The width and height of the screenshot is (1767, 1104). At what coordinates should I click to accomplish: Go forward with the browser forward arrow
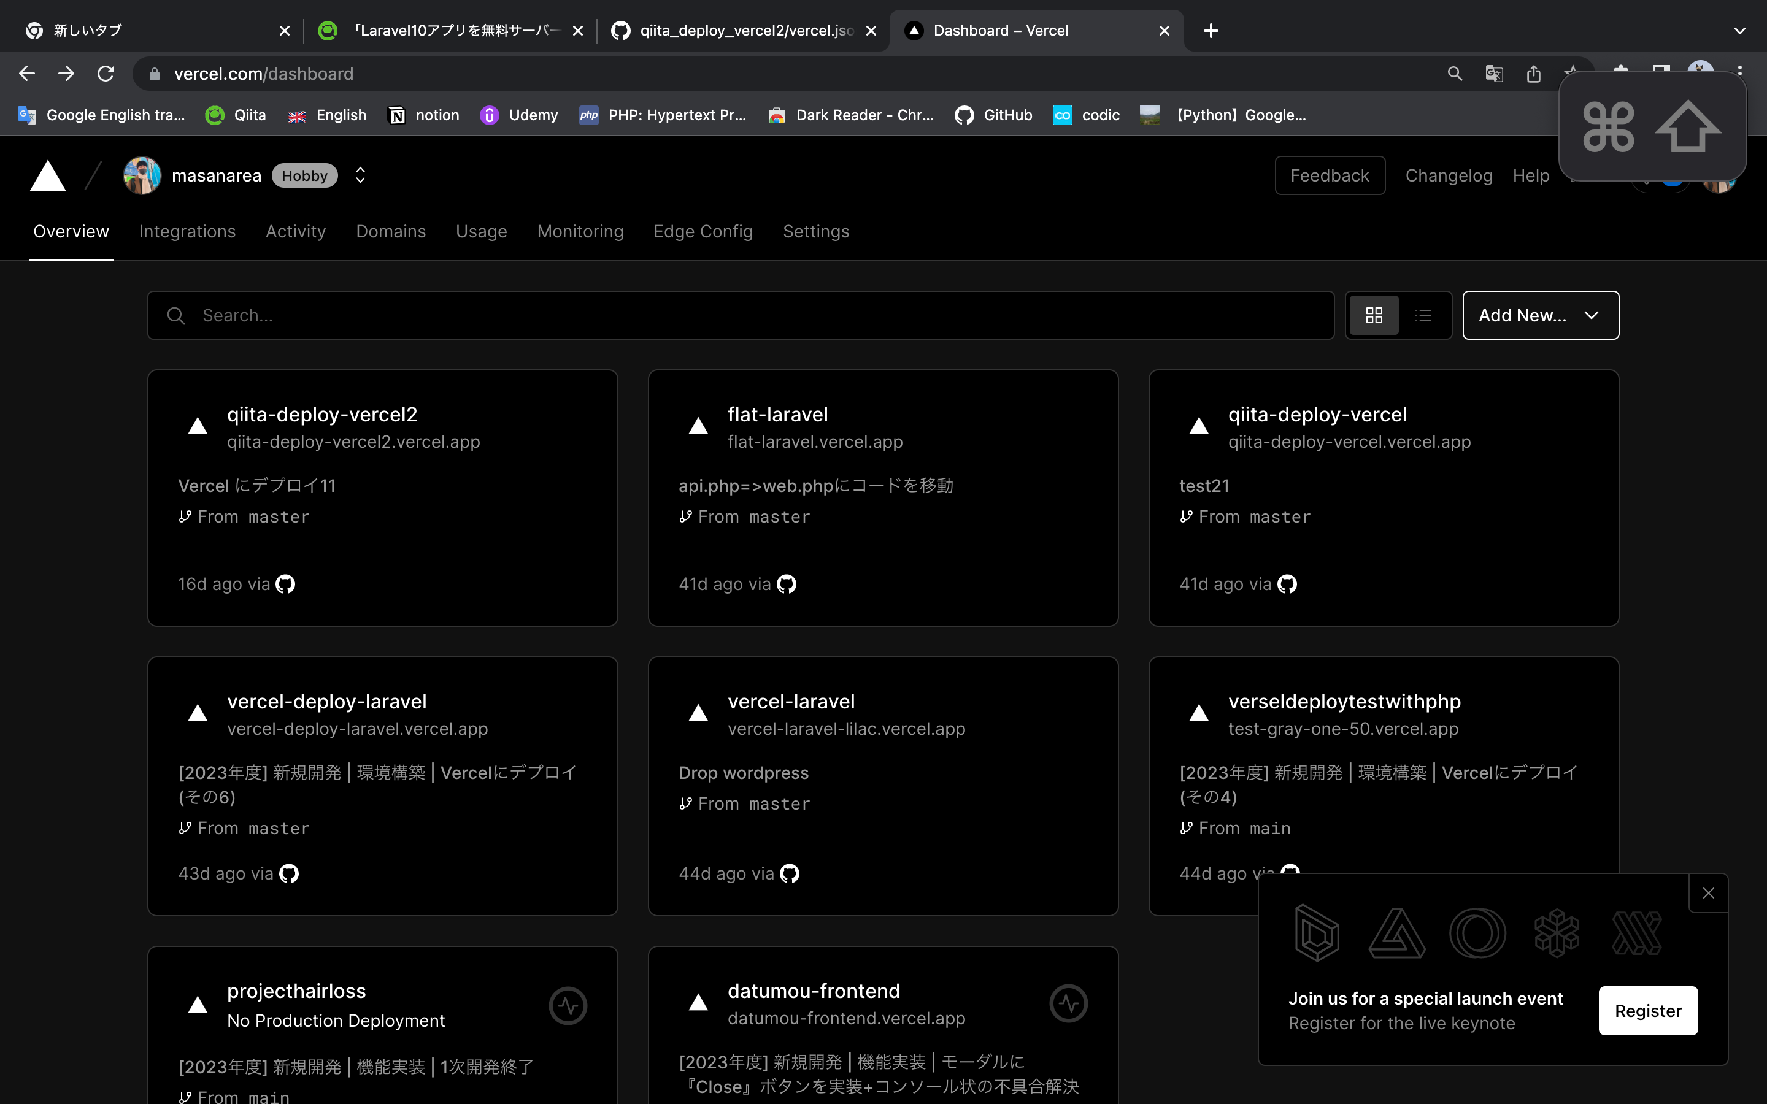click(66, 74)
